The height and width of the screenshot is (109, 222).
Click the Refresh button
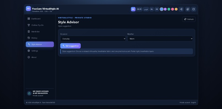(189, 19)
